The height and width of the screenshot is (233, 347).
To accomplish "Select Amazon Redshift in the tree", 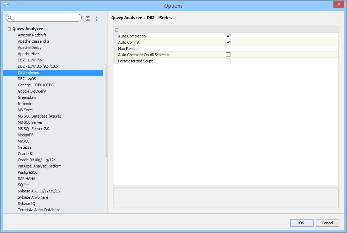I will point(32,35).
